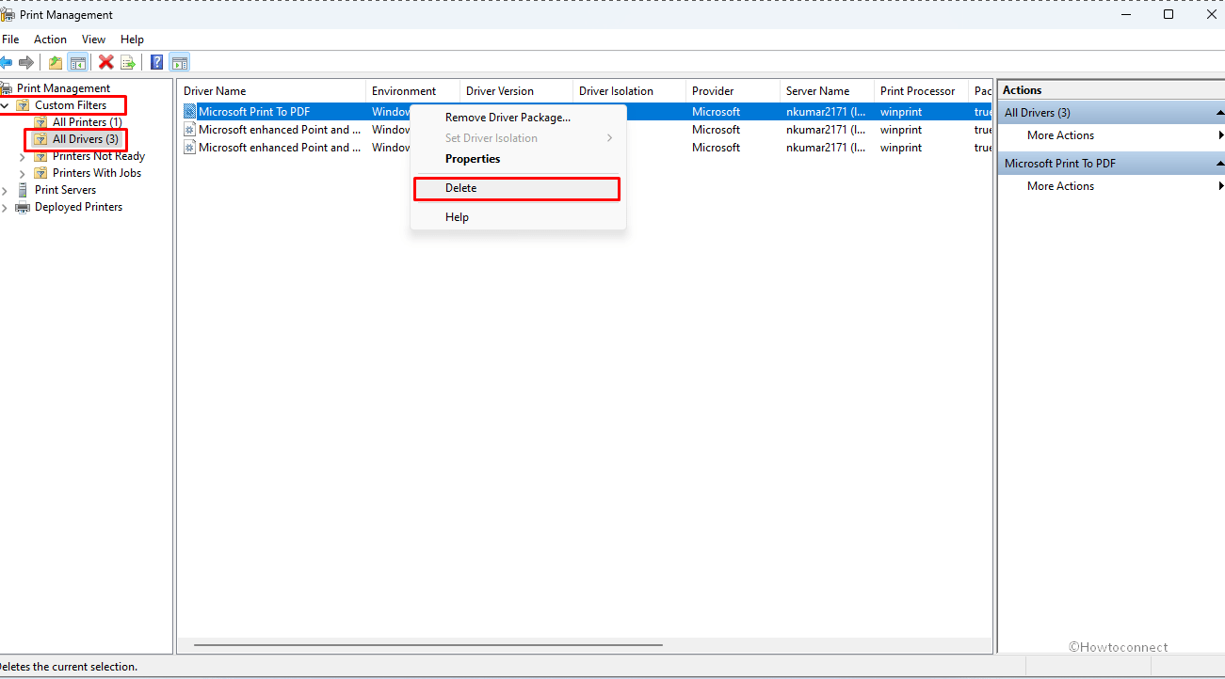Open the View menu
Screen dimensions: 1225x679
(93, 39)
